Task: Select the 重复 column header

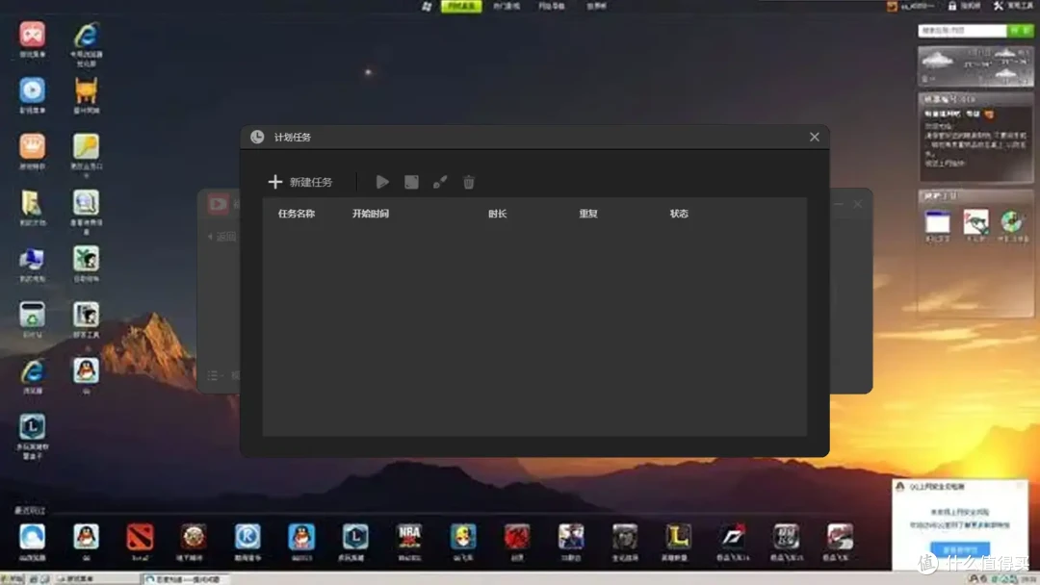Action: tap(588, 214)
